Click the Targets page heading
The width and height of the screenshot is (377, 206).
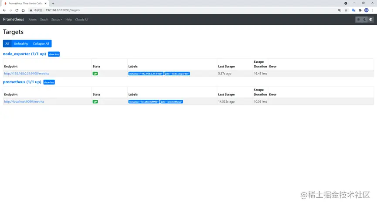pos(13,32)
